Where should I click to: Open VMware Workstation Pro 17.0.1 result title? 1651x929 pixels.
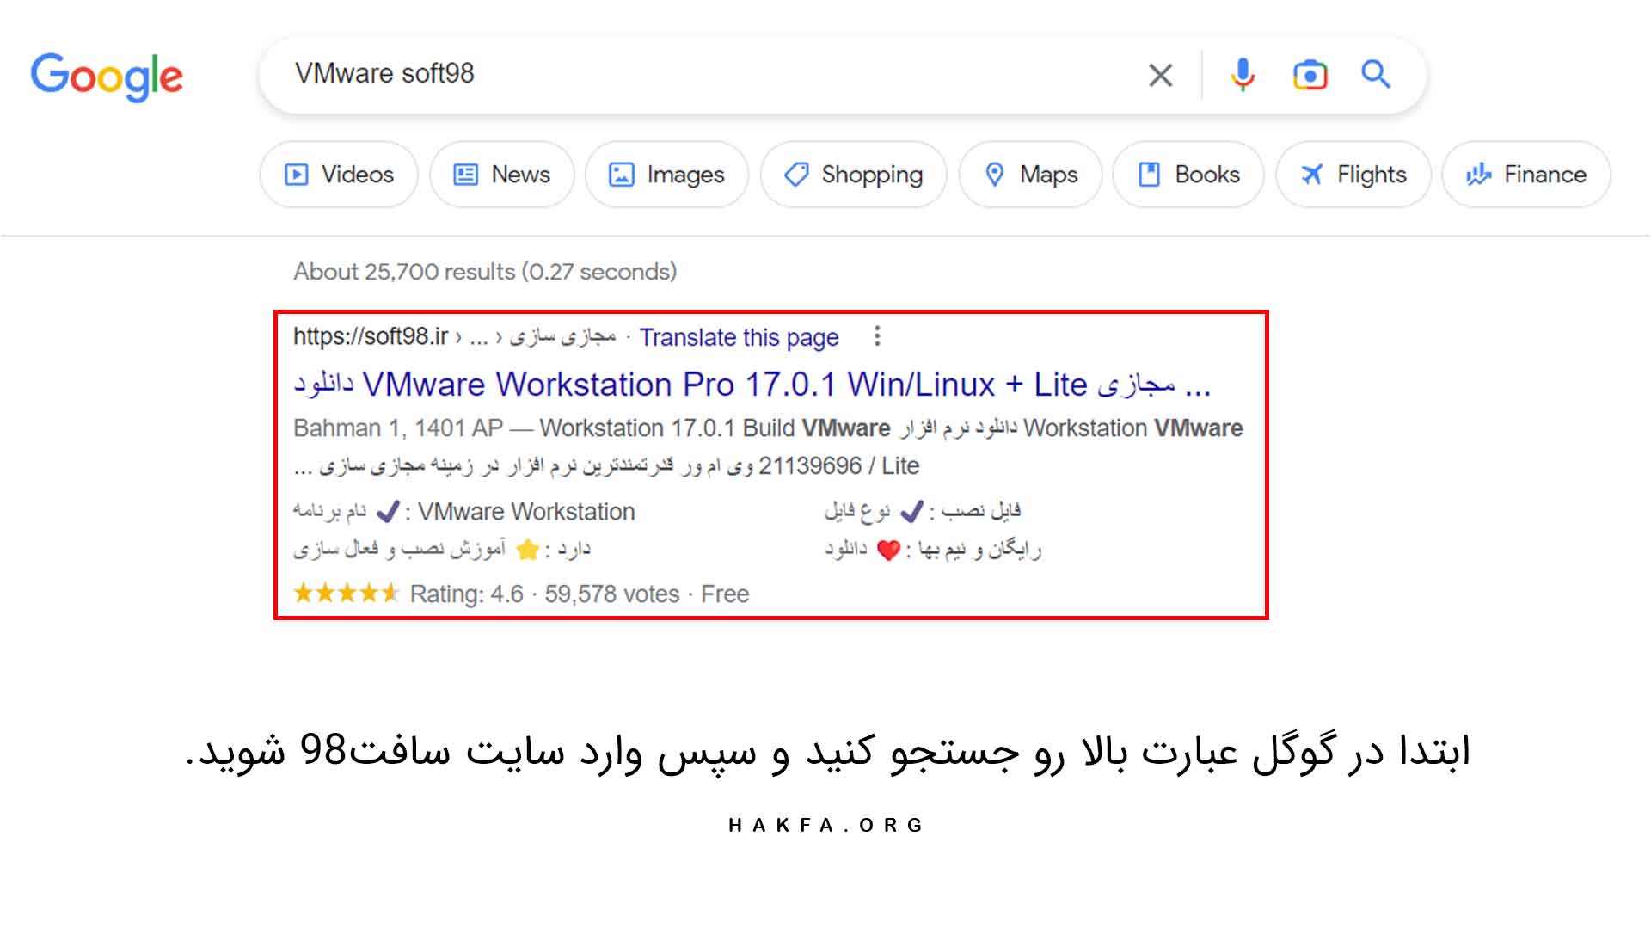[752, 385]
